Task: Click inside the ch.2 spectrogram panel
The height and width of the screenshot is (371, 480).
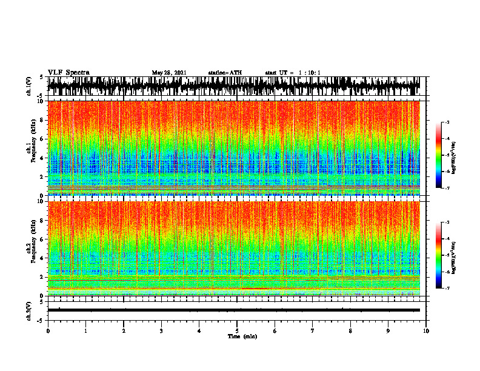Action: point(233,249)
